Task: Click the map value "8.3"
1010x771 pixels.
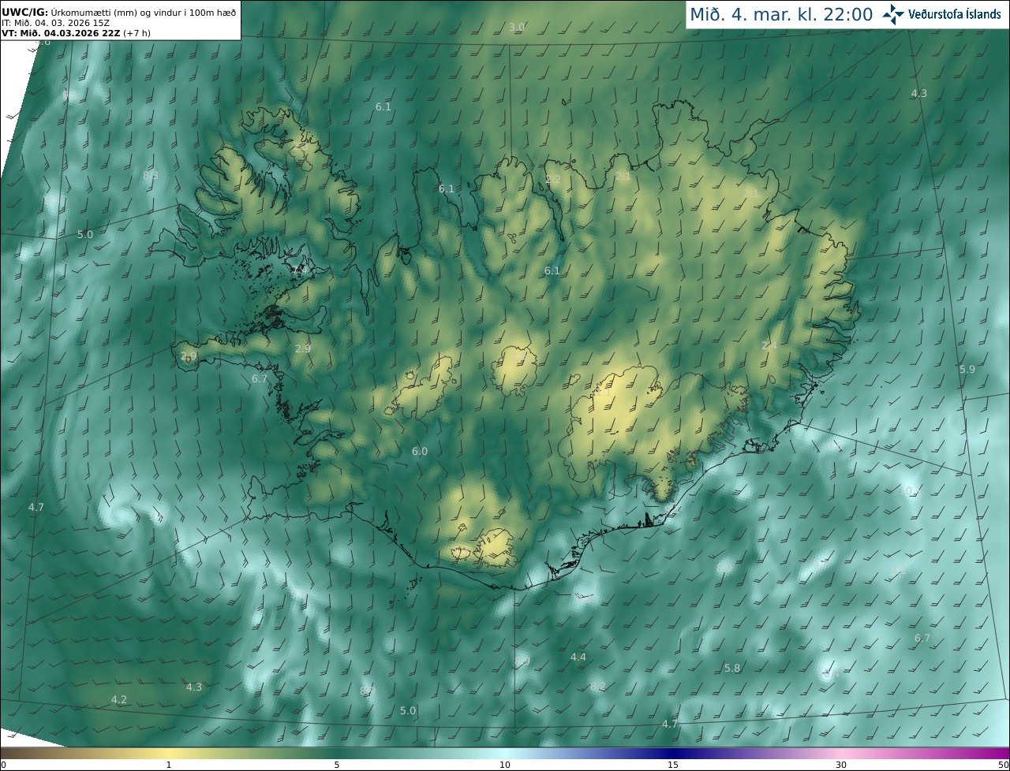Action: (151, 175)
